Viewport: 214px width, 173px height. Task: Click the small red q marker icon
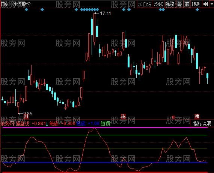173,117
